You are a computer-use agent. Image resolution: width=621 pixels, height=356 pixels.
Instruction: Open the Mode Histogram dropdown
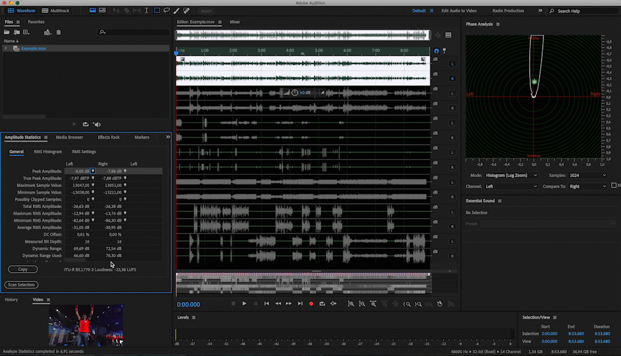pyautogui.click(x=512, y=175)
